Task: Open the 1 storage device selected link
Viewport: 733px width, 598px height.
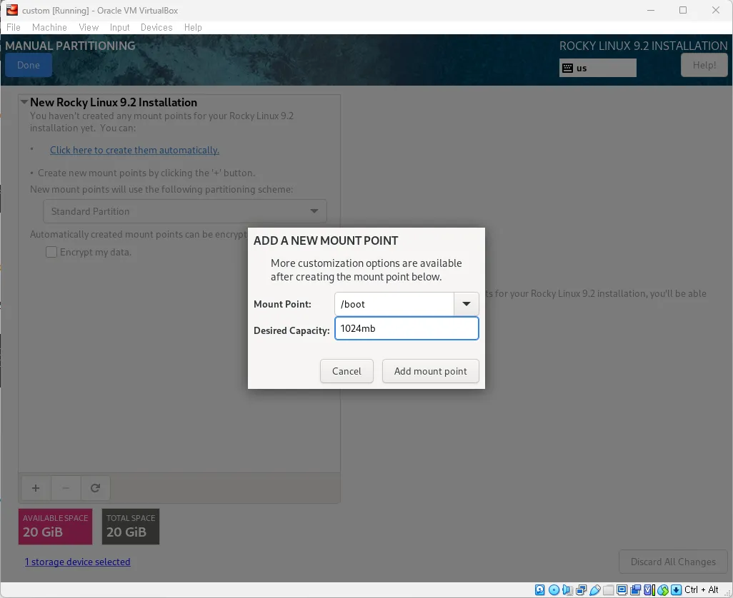Action: tap(78, 562)
